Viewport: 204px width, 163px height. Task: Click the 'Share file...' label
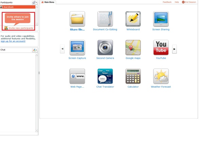[77, 30]
